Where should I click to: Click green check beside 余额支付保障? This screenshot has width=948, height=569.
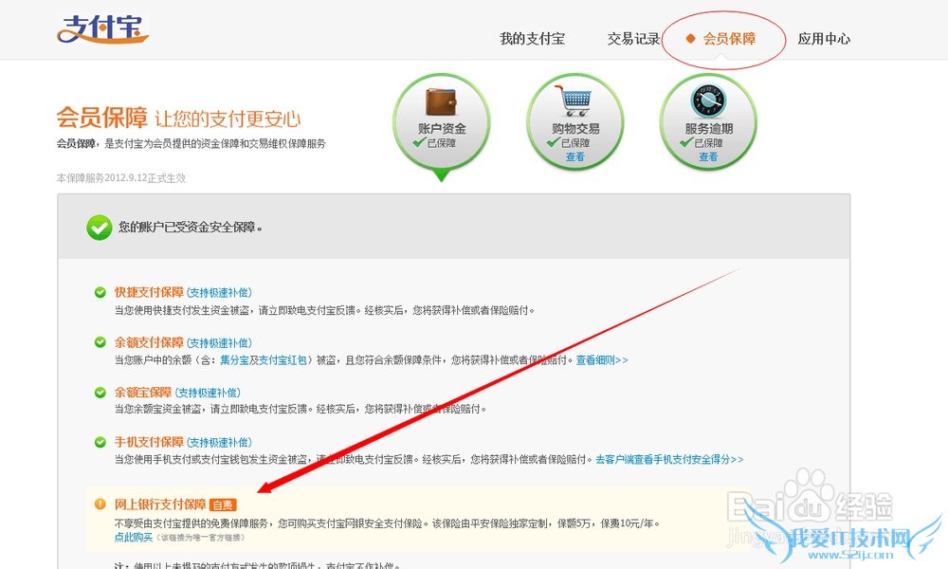[100, 342]
